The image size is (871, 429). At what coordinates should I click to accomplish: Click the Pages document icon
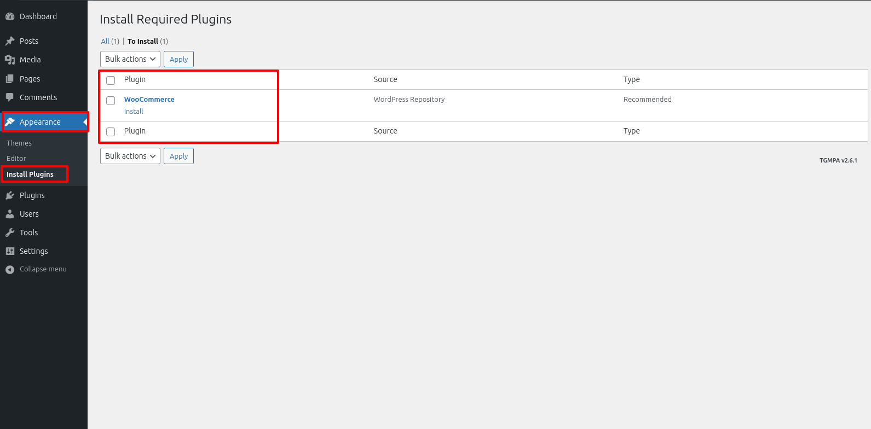[x=10, y=79]
